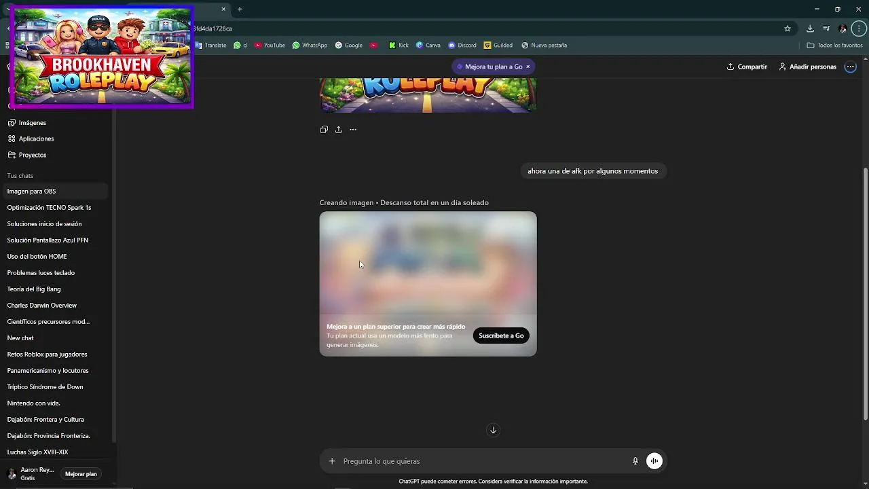This screenshot has height=489, width=869.
Task: Copy the generated image response
Action: (x=324, y=130)
